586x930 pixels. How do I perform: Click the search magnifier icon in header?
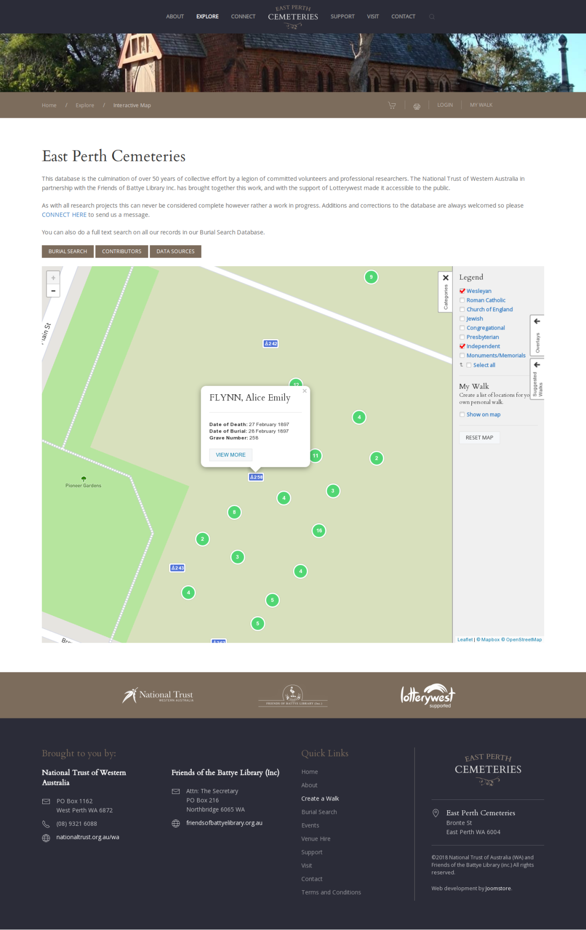pos(432,17)
